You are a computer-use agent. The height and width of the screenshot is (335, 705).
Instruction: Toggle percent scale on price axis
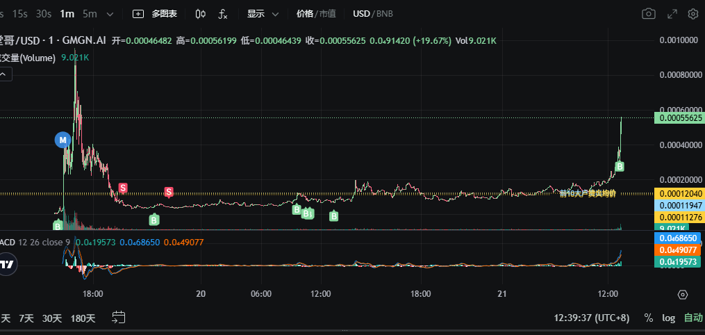pos(648,318)
